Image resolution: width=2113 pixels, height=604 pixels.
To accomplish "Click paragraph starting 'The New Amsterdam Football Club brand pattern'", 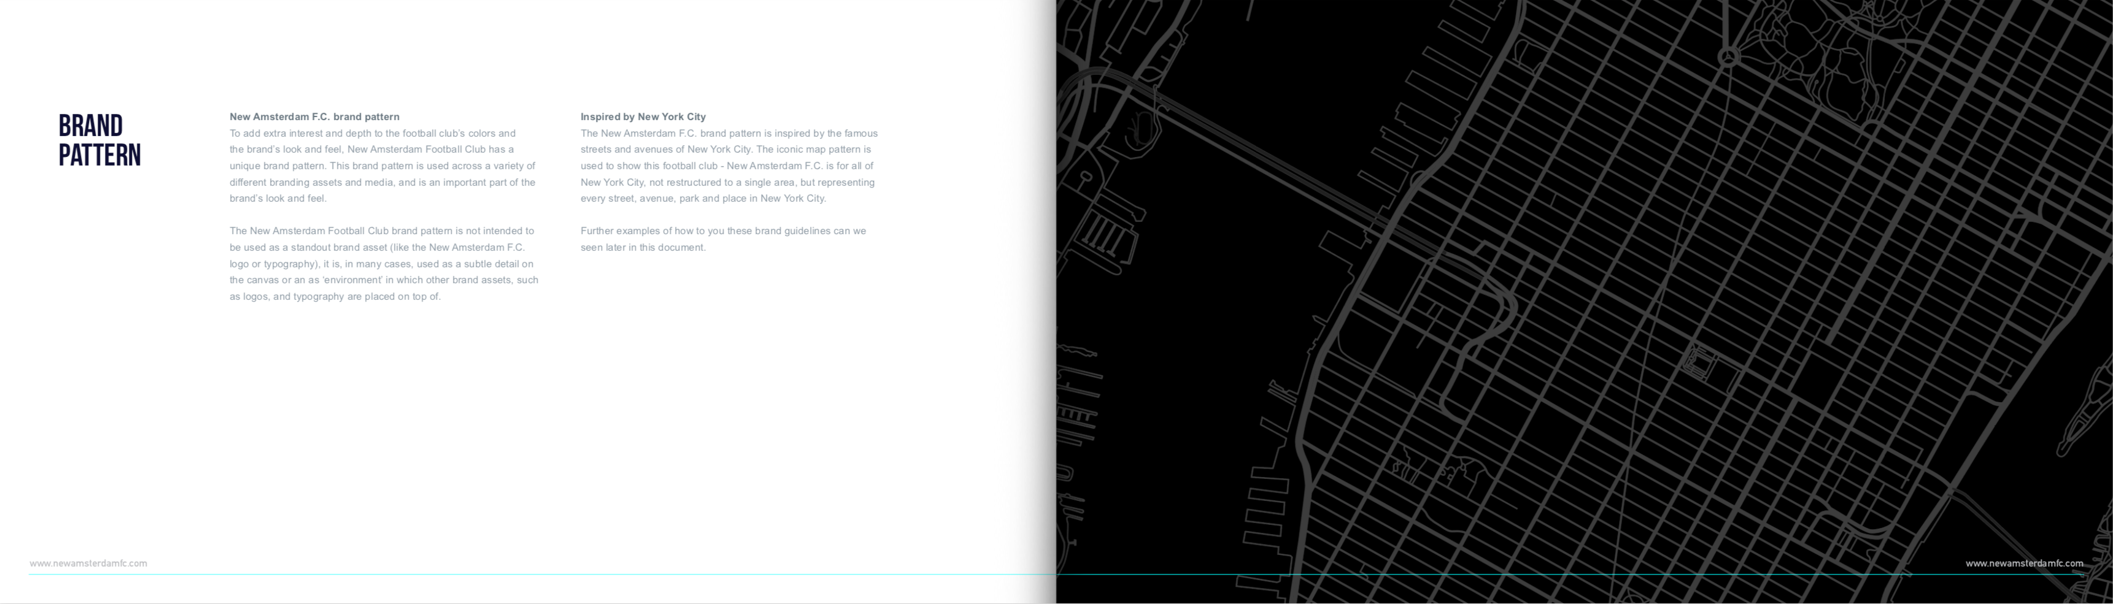I will 384,263.
